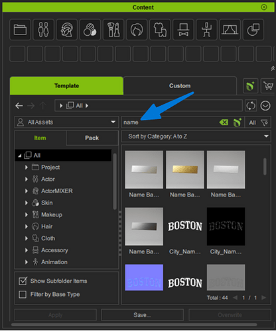Enable Filter by Base Type
276x331 pixels.
[23, 295]
